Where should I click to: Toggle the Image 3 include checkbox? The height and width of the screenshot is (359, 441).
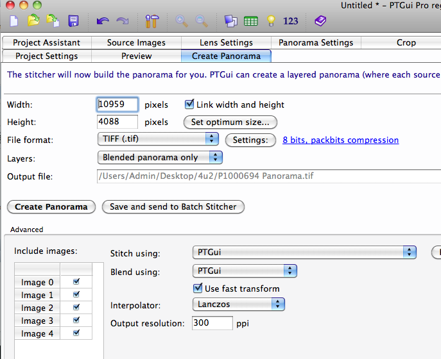[76, 320]
